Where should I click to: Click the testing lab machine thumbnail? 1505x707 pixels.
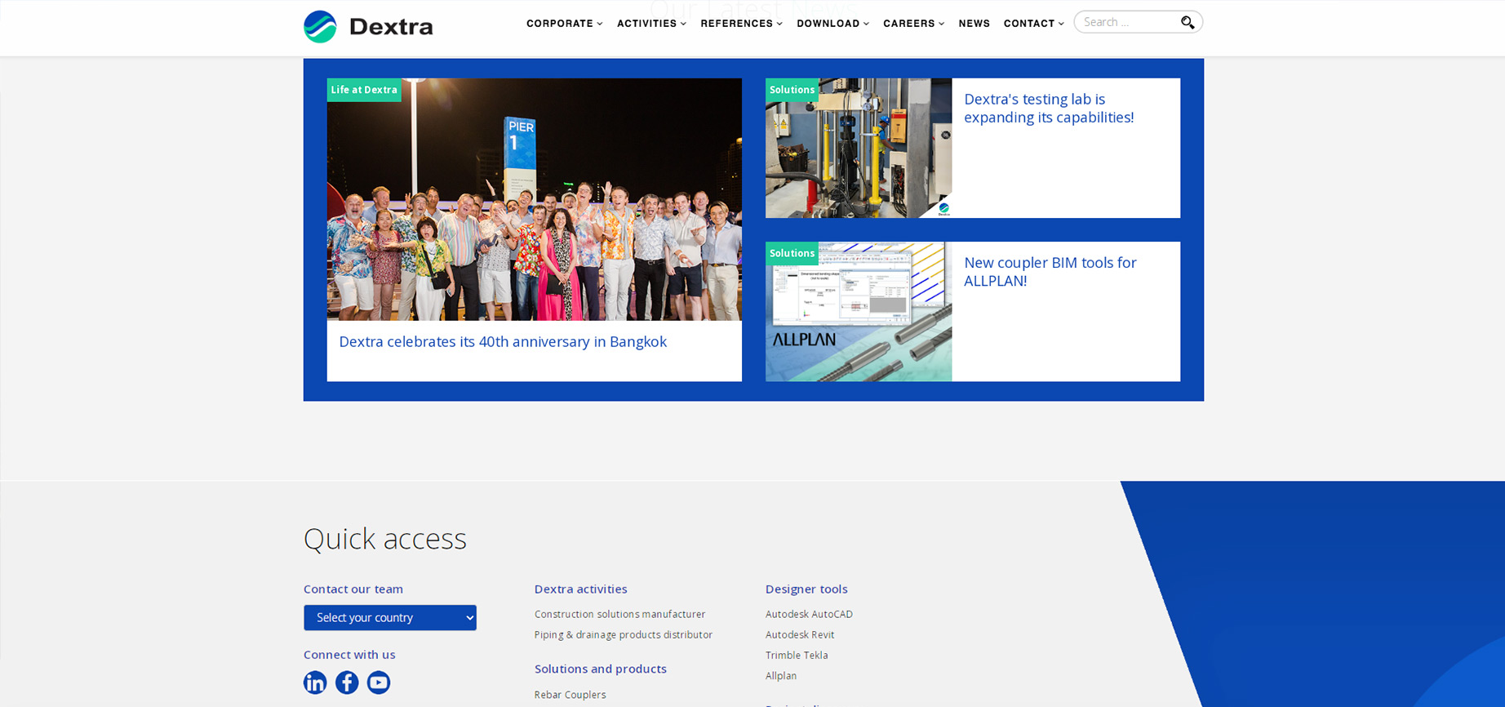[859, 148]
